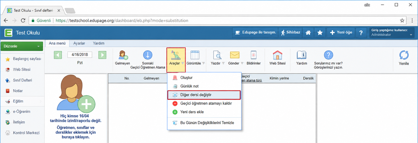
Task: Switch to the Ayarlar tab
Action: click(x=79, y=43)
